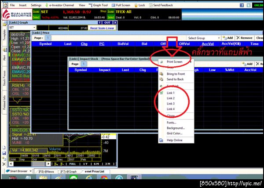Open the Stock Focus sidebar tab
264x188 pixels.
click(x=4, y=78)
